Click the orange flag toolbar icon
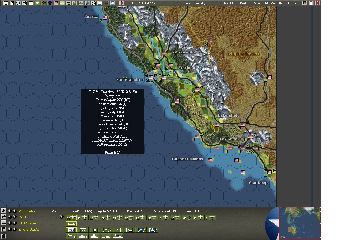The height and width of the screenshot is (240, 361). point(56,3)
